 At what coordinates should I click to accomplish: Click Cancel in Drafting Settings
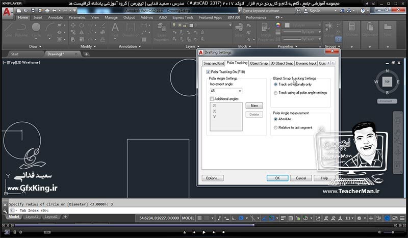pos(301,178)
